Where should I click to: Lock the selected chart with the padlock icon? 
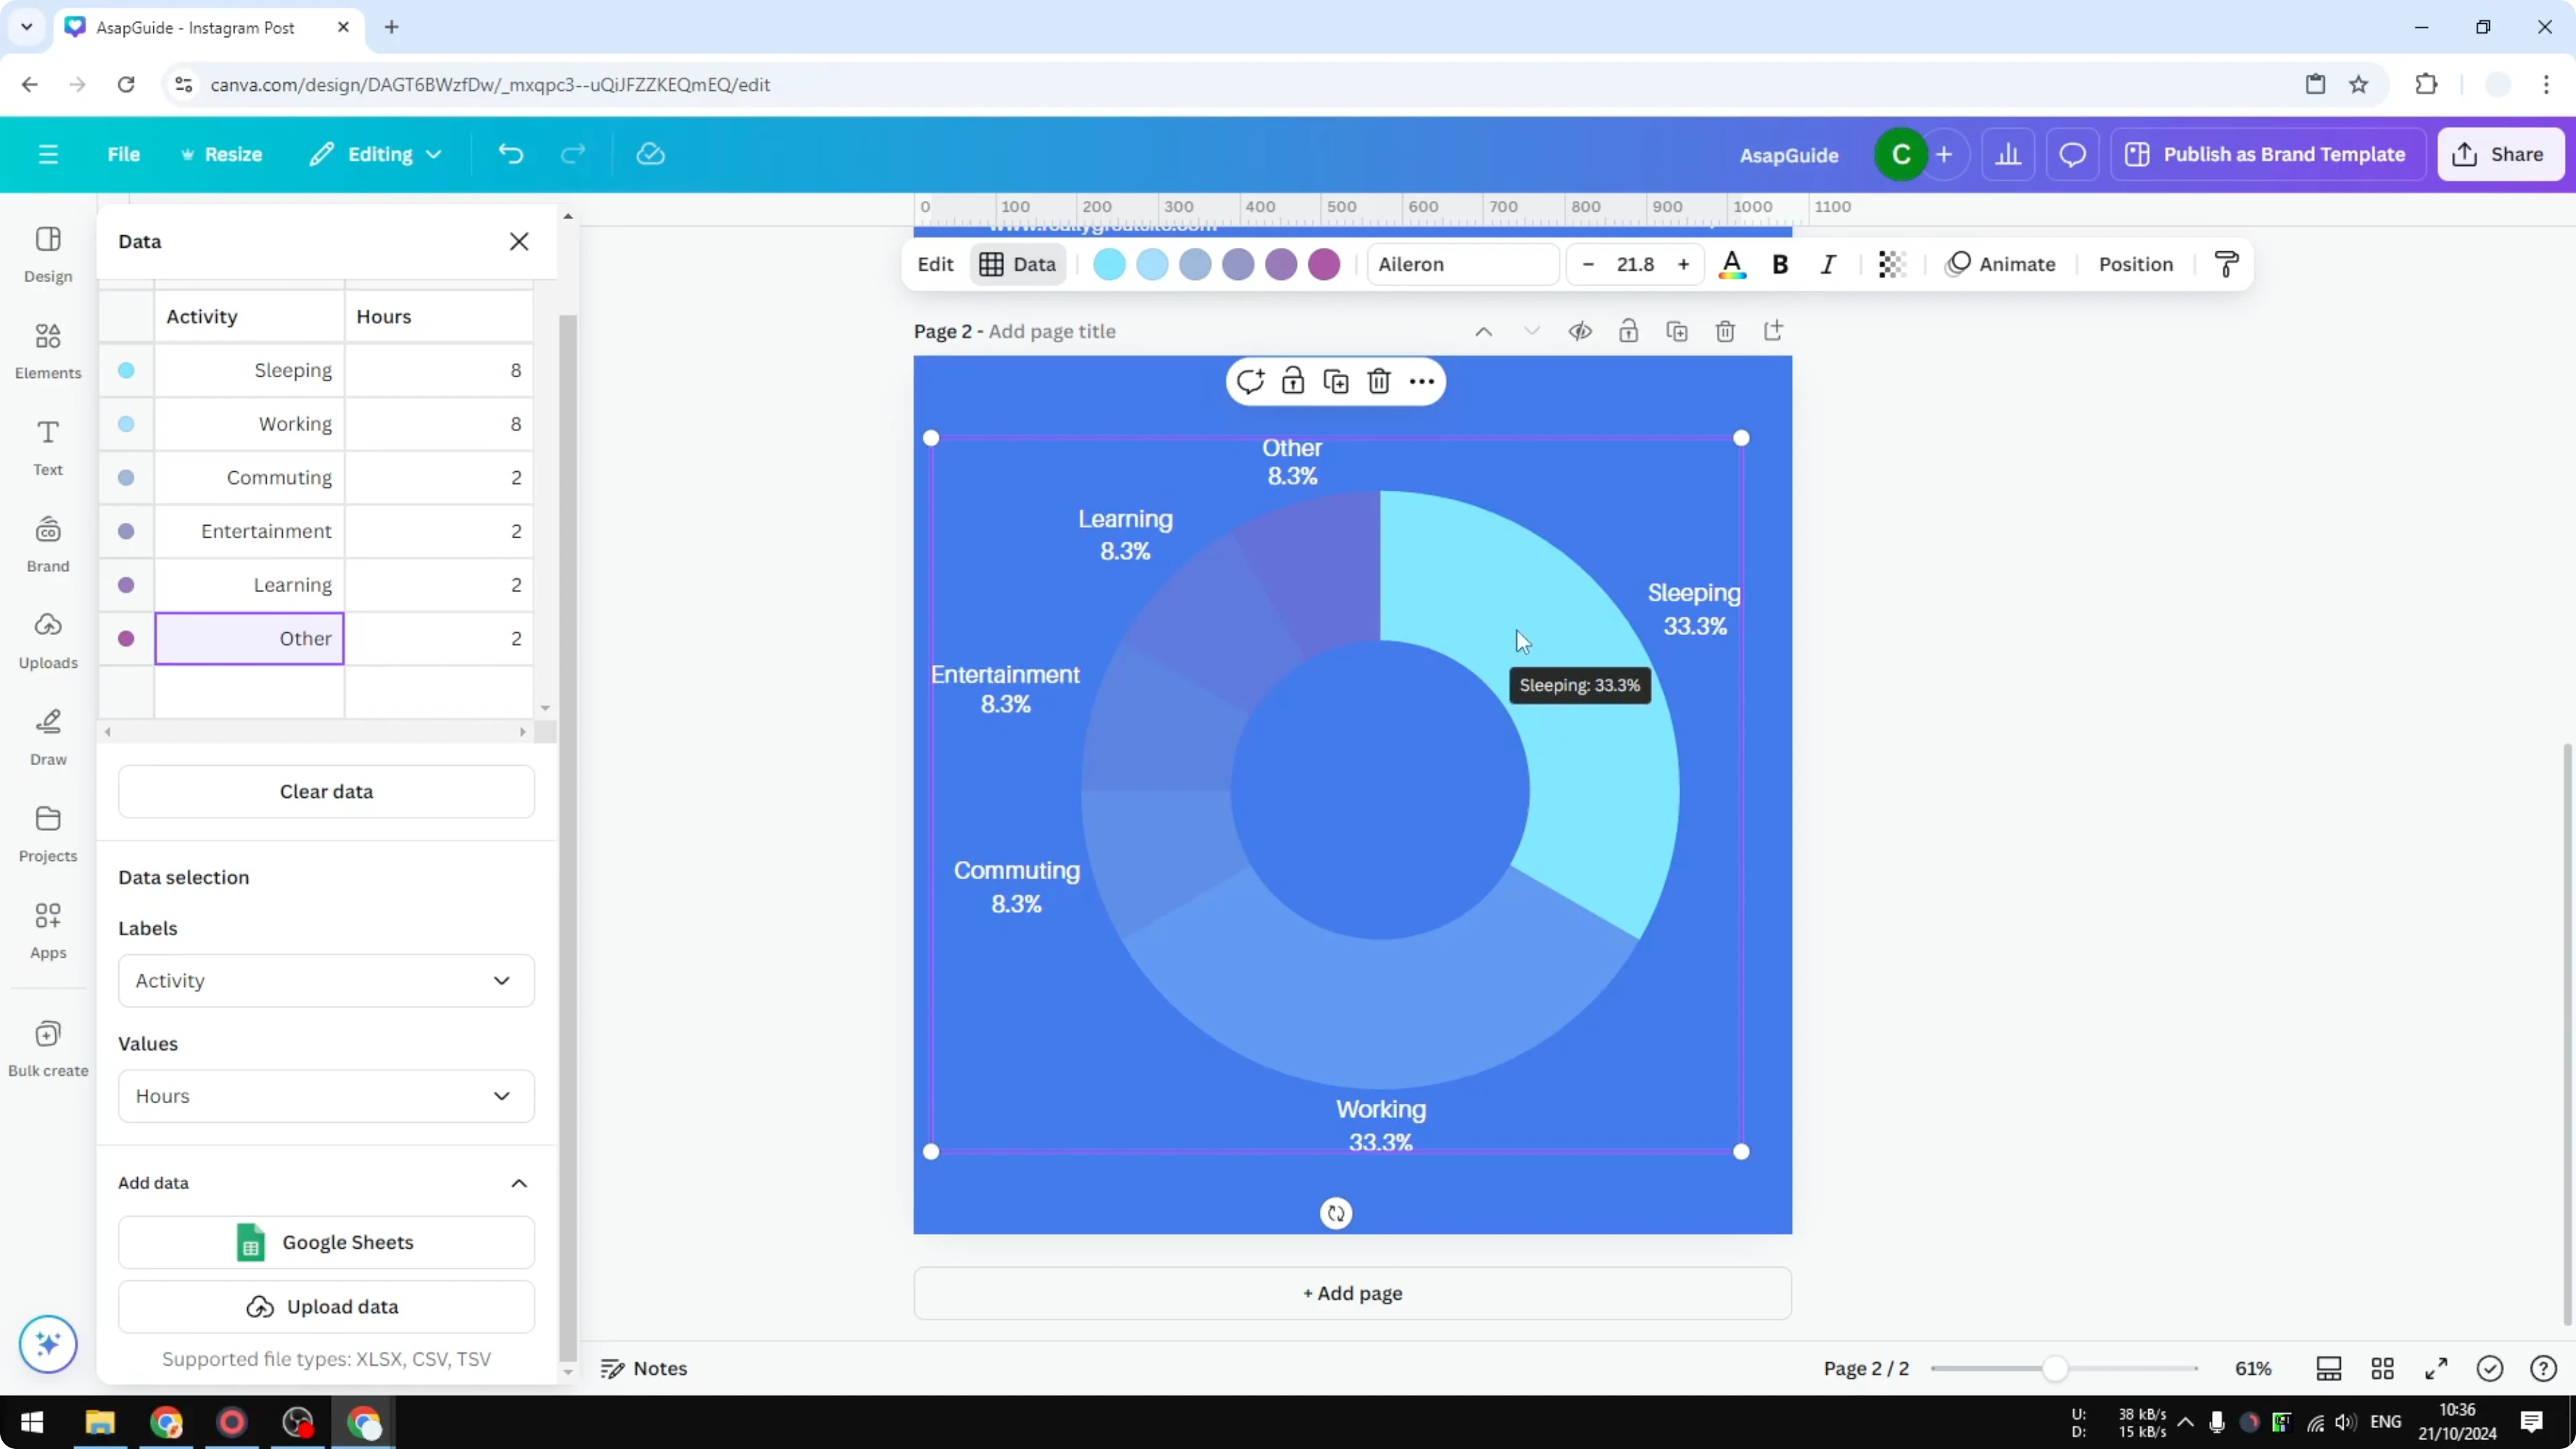tap(1293, 381)
